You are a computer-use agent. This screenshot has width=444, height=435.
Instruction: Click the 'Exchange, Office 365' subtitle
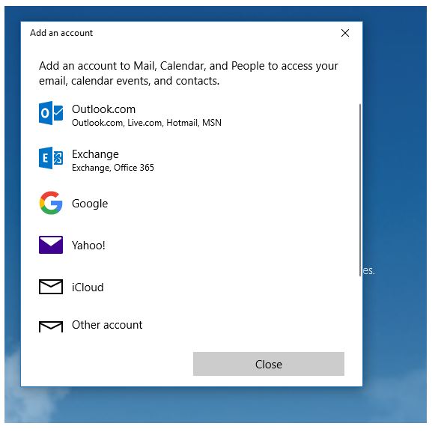pyautogui.click(x=113, y=168)
